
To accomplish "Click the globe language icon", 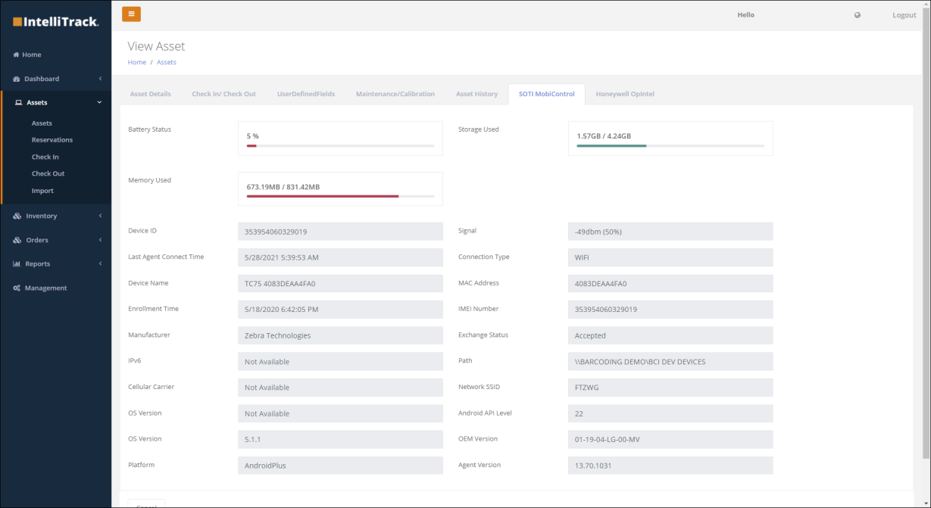I will 858,15.
